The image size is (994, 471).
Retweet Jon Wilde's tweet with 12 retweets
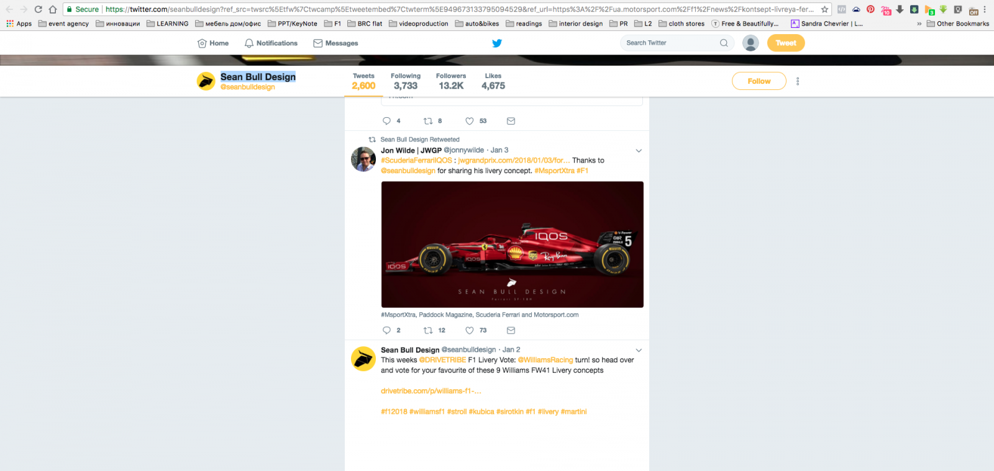(x=428, y=330)
